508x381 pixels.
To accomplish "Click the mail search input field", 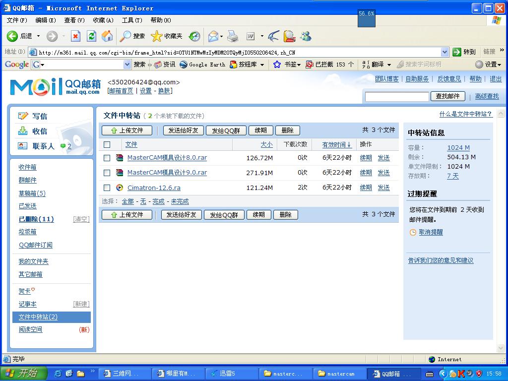I will [x=397, y=97].
